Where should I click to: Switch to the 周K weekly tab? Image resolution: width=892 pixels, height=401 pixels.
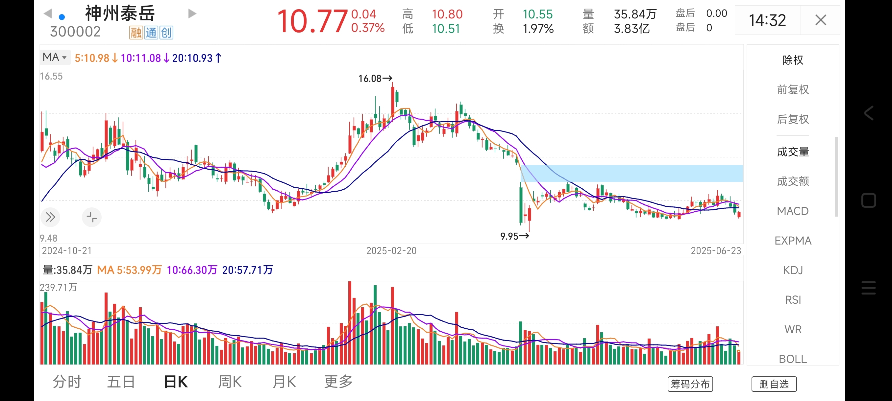[x=230, y=382]
